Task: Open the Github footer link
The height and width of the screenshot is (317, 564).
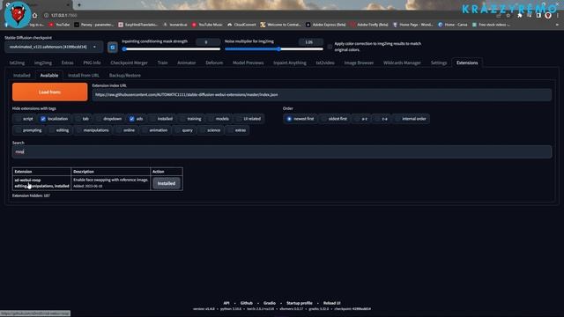Action: [247, 303]
